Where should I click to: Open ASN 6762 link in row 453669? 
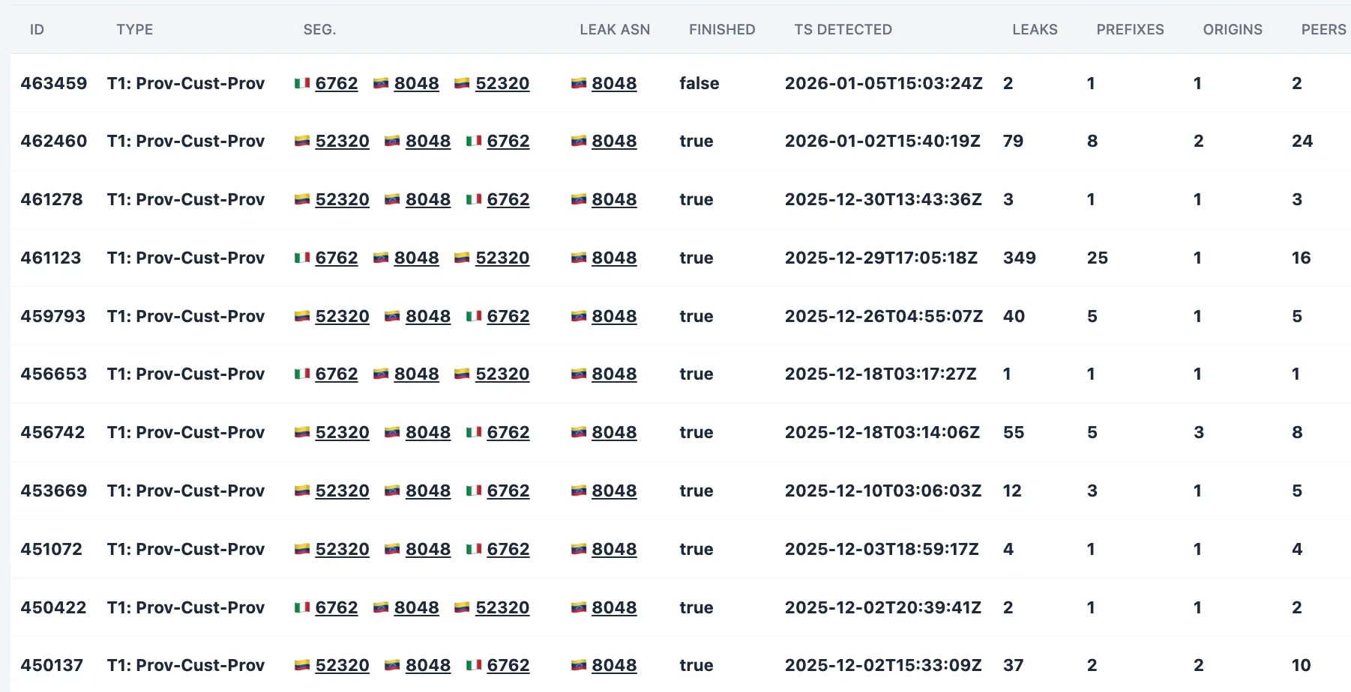coord(508,491)
